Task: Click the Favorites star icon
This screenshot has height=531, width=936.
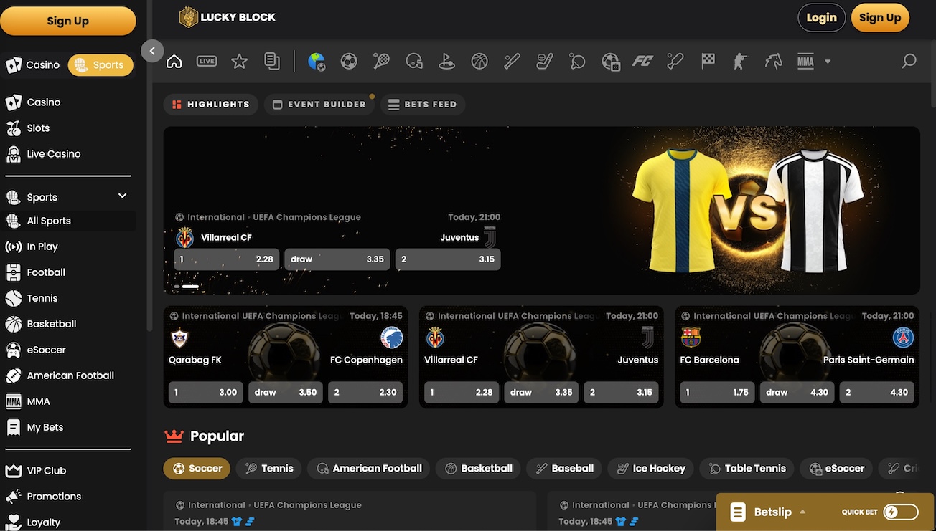Action: coord(239,62)
